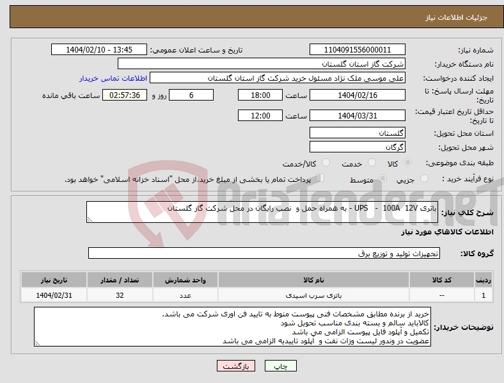Click the buyer notes textarea

pyautogui.click(x=232, y=327)
